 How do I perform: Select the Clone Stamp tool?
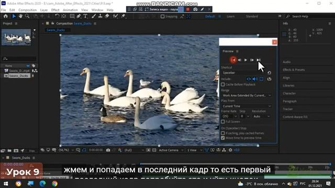100,16
